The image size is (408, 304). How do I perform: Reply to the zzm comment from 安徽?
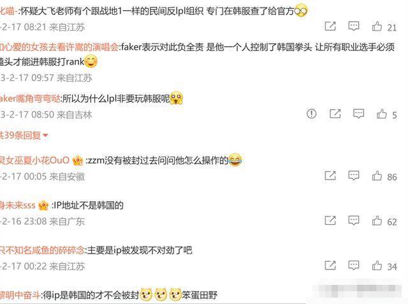pyautogui.click(x=354, y=176)
